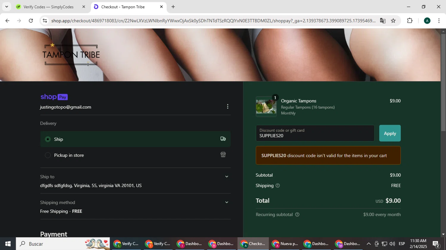Open the account options three-dot menu
Screen dimensions: 446x250
(x=227, y=106)
